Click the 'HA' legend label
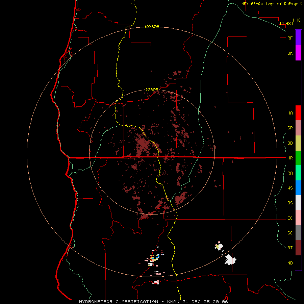Screen dimensions: 304x304 click(290, 113)
